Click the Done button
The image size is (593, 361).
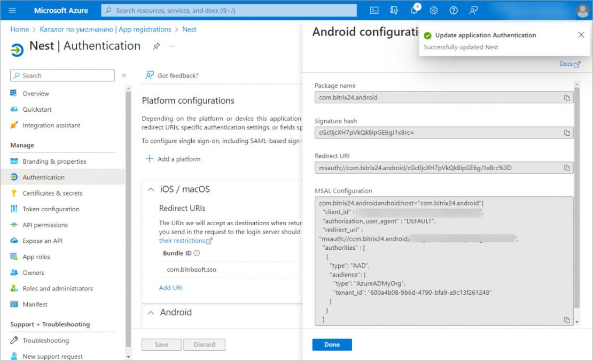(x=332, y=345)
